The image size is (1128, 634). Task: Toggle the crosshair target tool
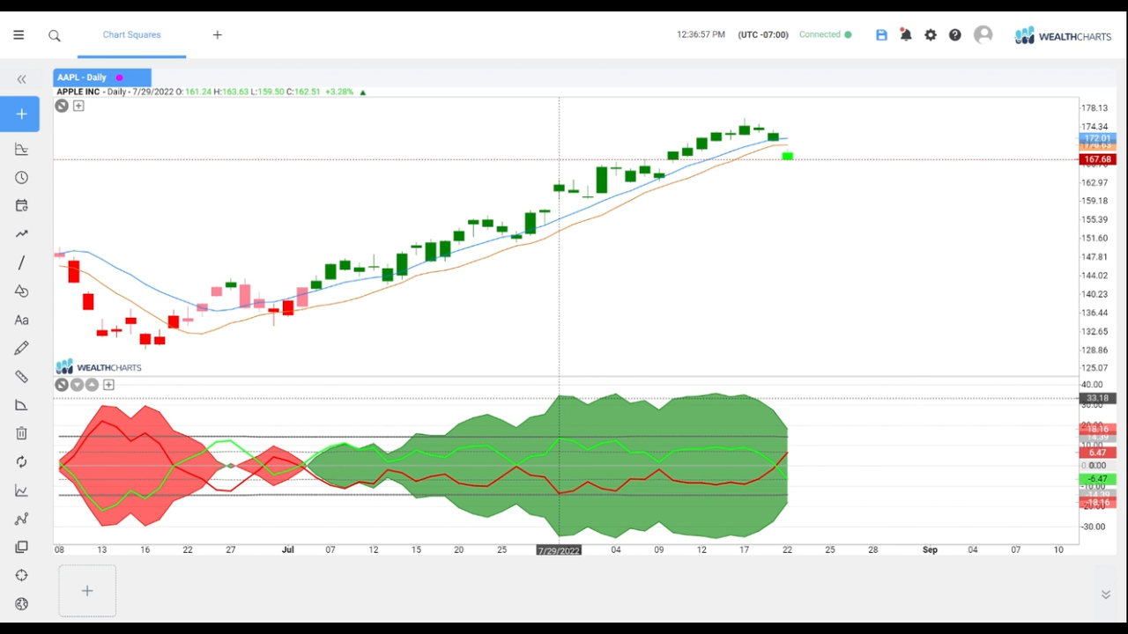click(x=21, y=575)
